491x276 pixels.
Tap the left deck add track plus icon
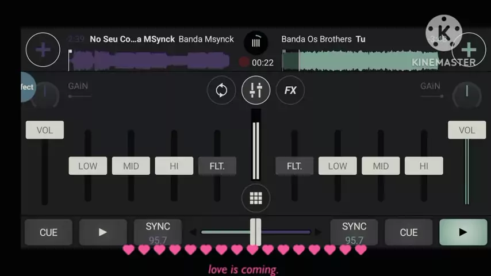pos(43,50)
